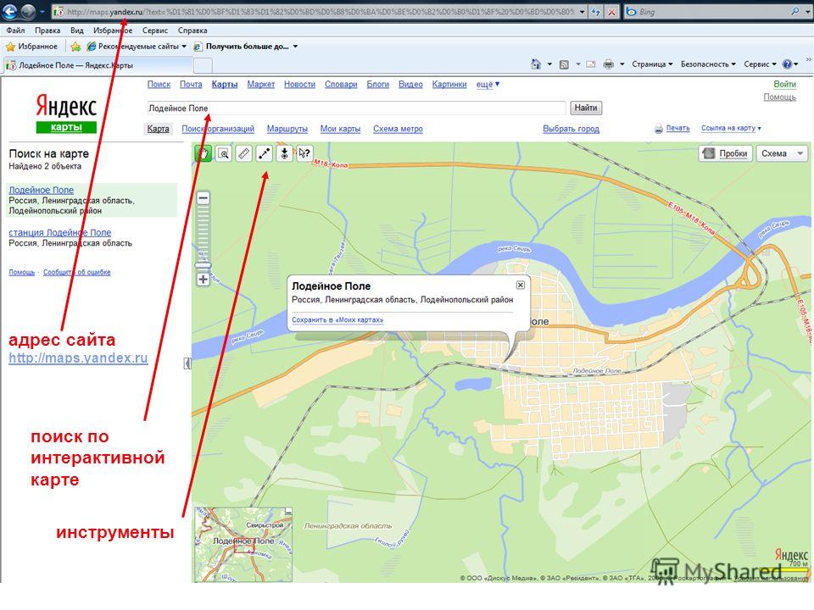This screenshot has width=814, height=610.
Task: Click the help question mark icon
Action: coord(788,64)
